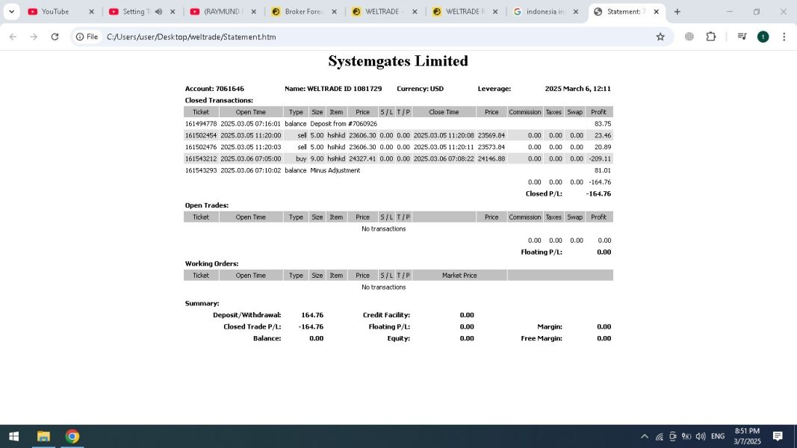Screen dimensions: 797x448
Task: Click the Deposit from #7060926 entry
Action: (x=344, y=124)
